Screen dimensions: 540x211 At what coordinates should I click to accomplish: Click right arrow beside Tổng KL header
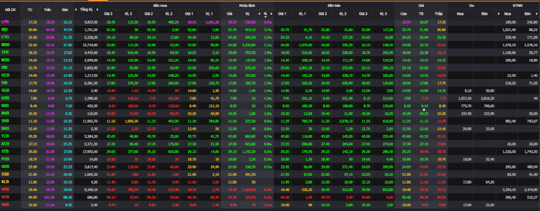pyautogui.click(x=98, y=9)
